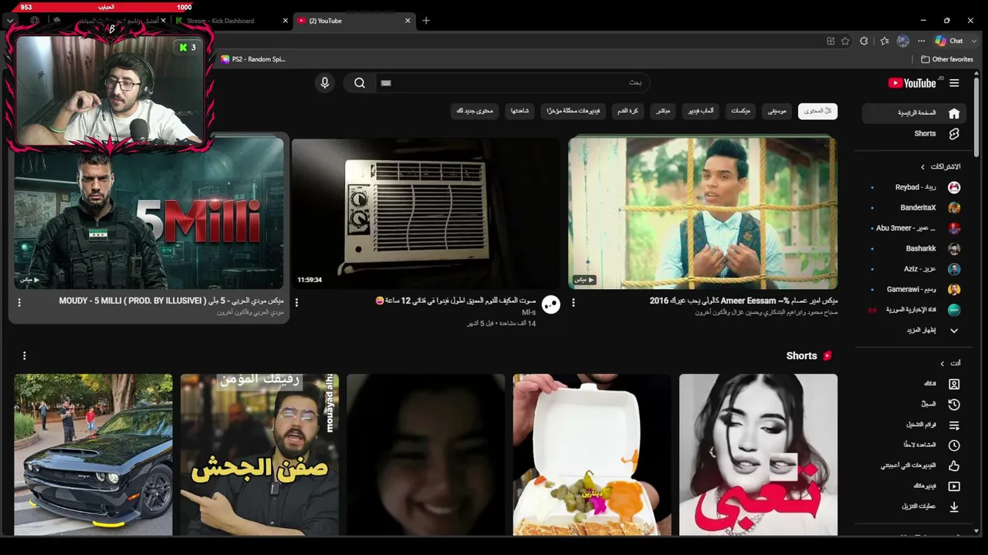988x555 pixels.
Task: Open the black-and-white woman portrait Short
Action: coord(758,455)
